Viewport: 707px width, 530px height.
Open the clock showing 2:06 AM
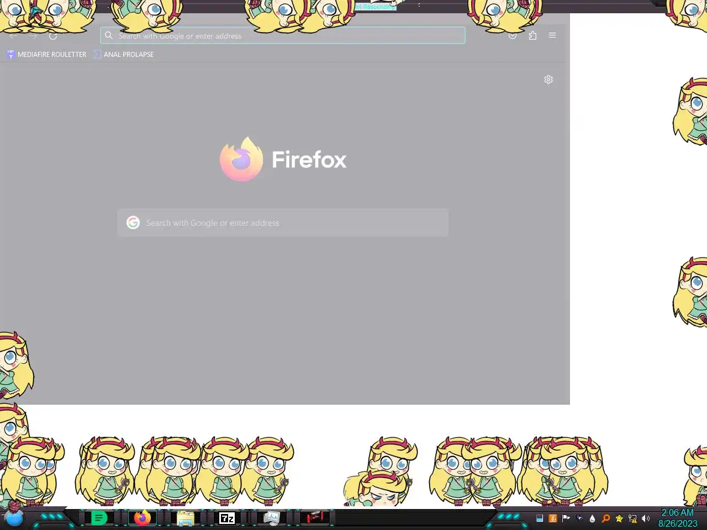tap(678, 518)
